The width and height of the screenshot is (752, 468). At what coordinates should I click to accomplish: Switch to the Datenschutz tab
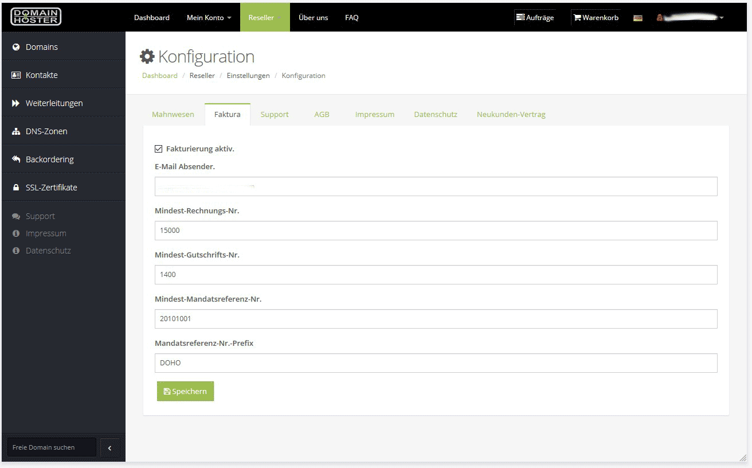pos(436,114)
